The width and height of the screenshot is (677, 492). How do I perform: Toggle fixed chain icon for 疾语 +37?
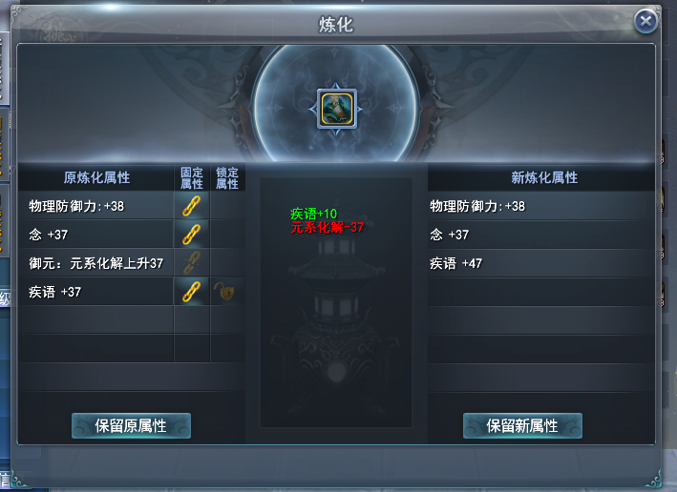click(x=191, y=292)
